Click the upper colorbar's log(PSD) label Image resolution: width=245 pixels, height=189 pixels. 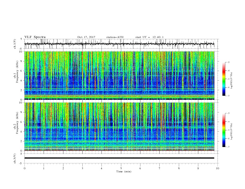(231, 81)
